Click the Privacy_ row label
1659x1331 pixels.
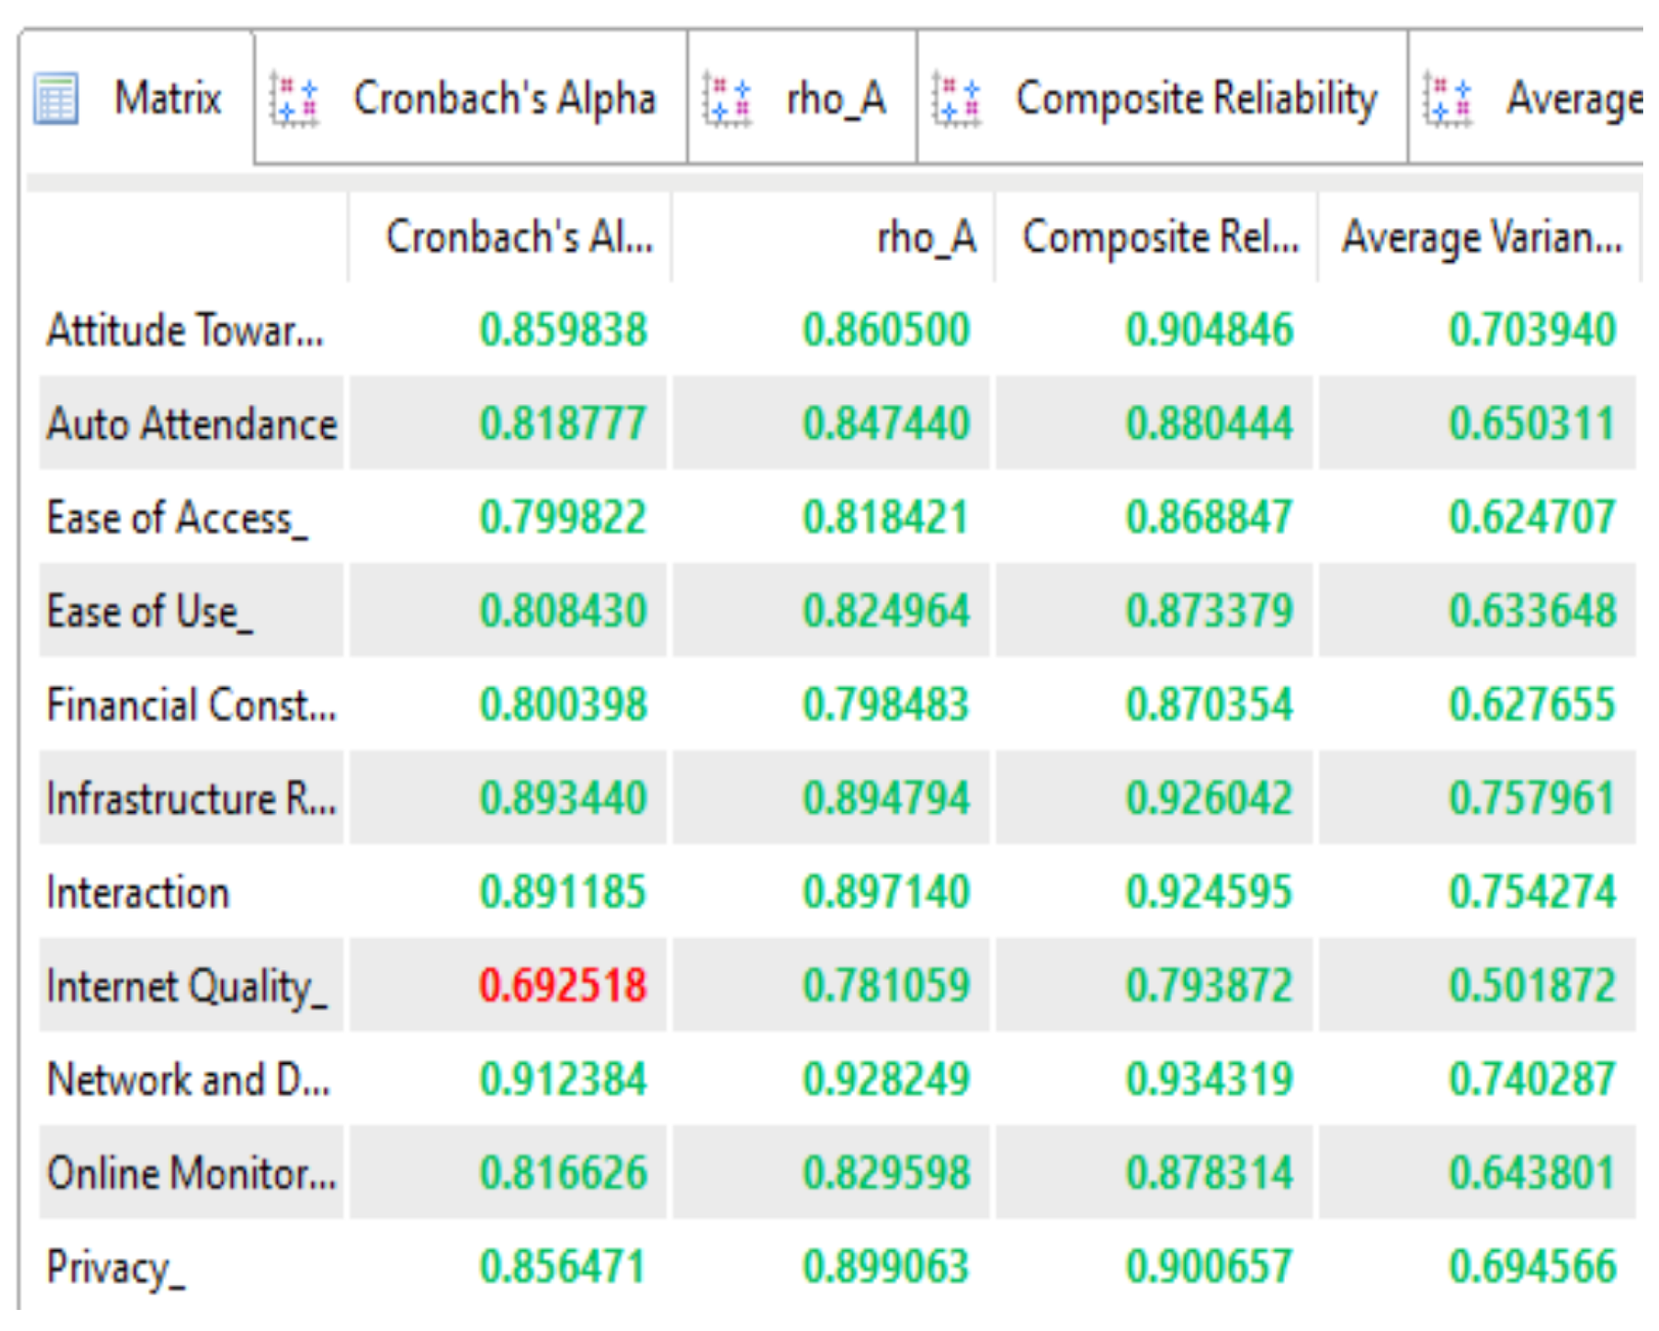pos(116,1267)
